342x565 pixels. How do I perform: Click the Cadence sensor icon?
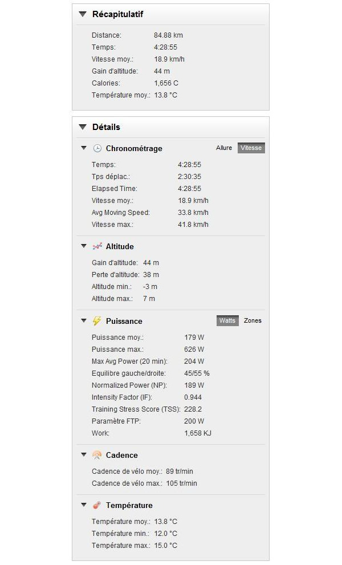[x=96, y=455]
